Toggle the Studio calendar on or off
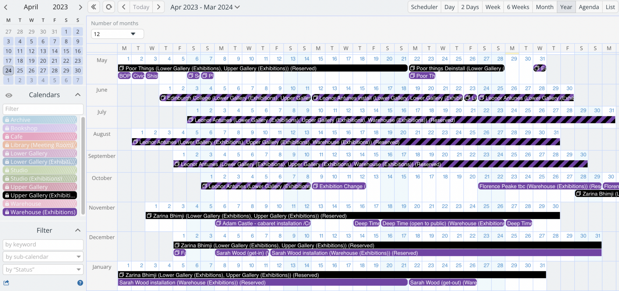619x291 pixels. tap(40, 170)
